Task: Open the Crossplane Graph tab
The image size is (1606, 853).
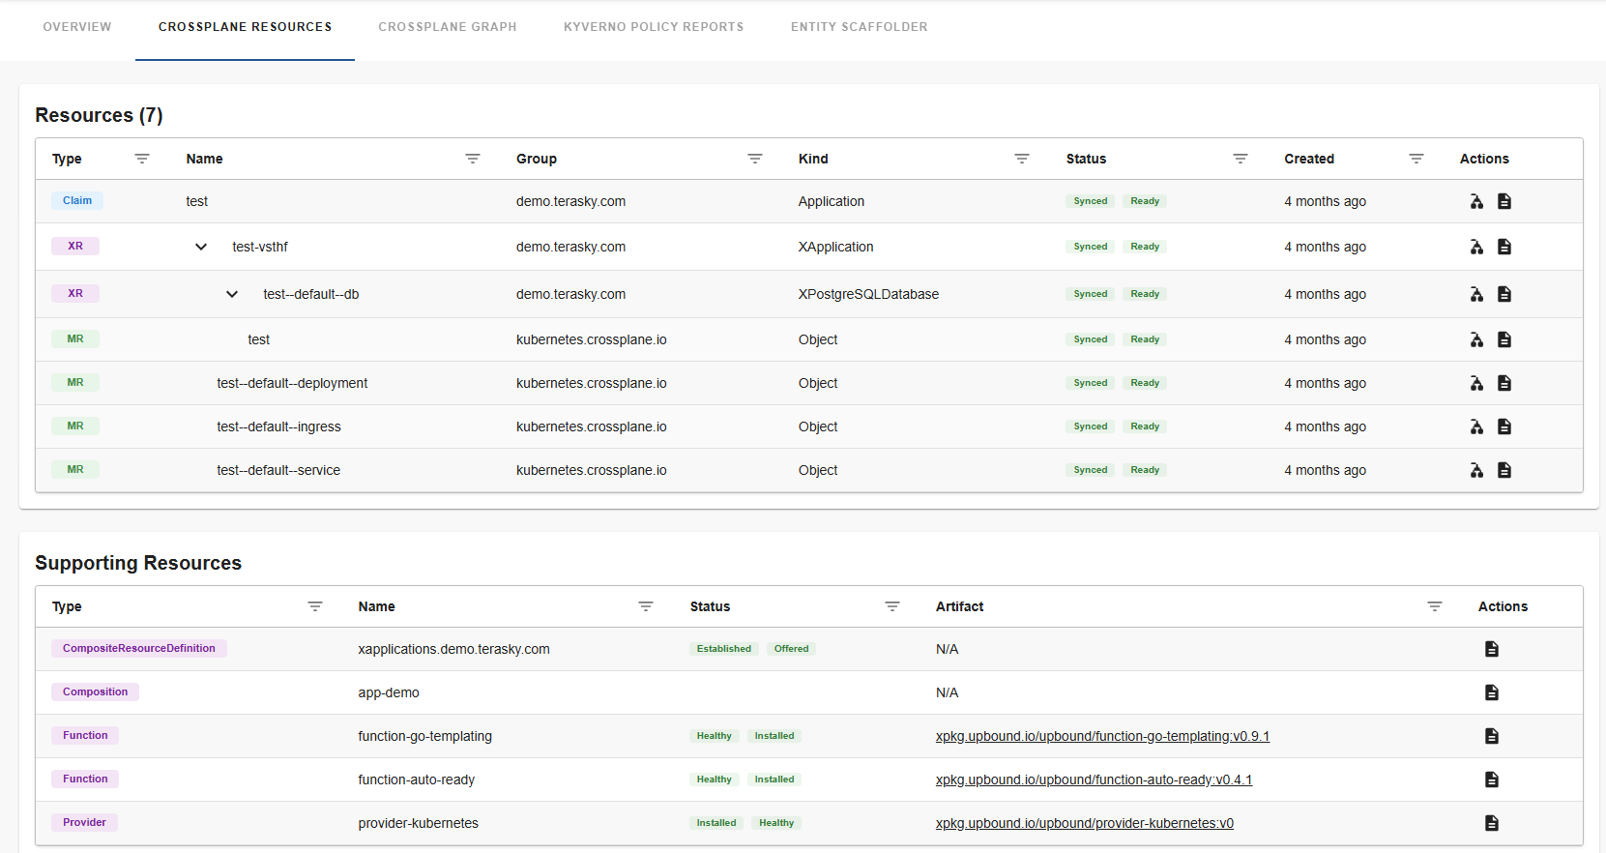Action: point(448,27)
